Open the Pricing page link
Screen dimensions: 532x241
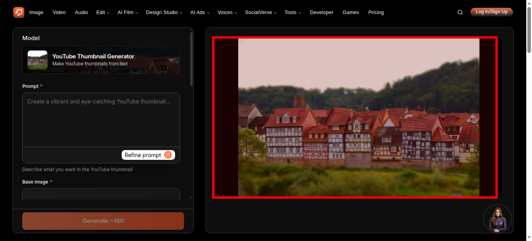[376, 12]
